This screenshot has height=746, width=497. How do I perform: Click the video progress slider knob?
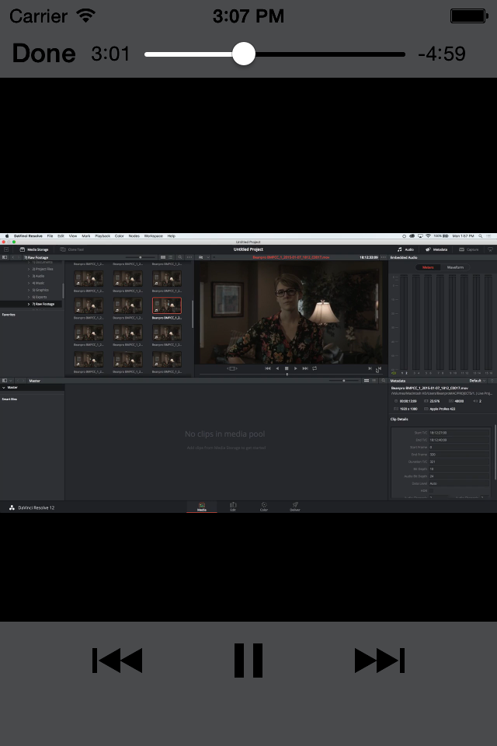point(244,54)
